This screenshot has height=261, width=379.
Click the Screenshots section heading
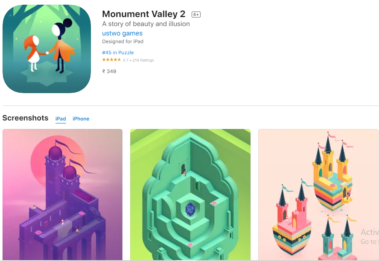point(25,118)
